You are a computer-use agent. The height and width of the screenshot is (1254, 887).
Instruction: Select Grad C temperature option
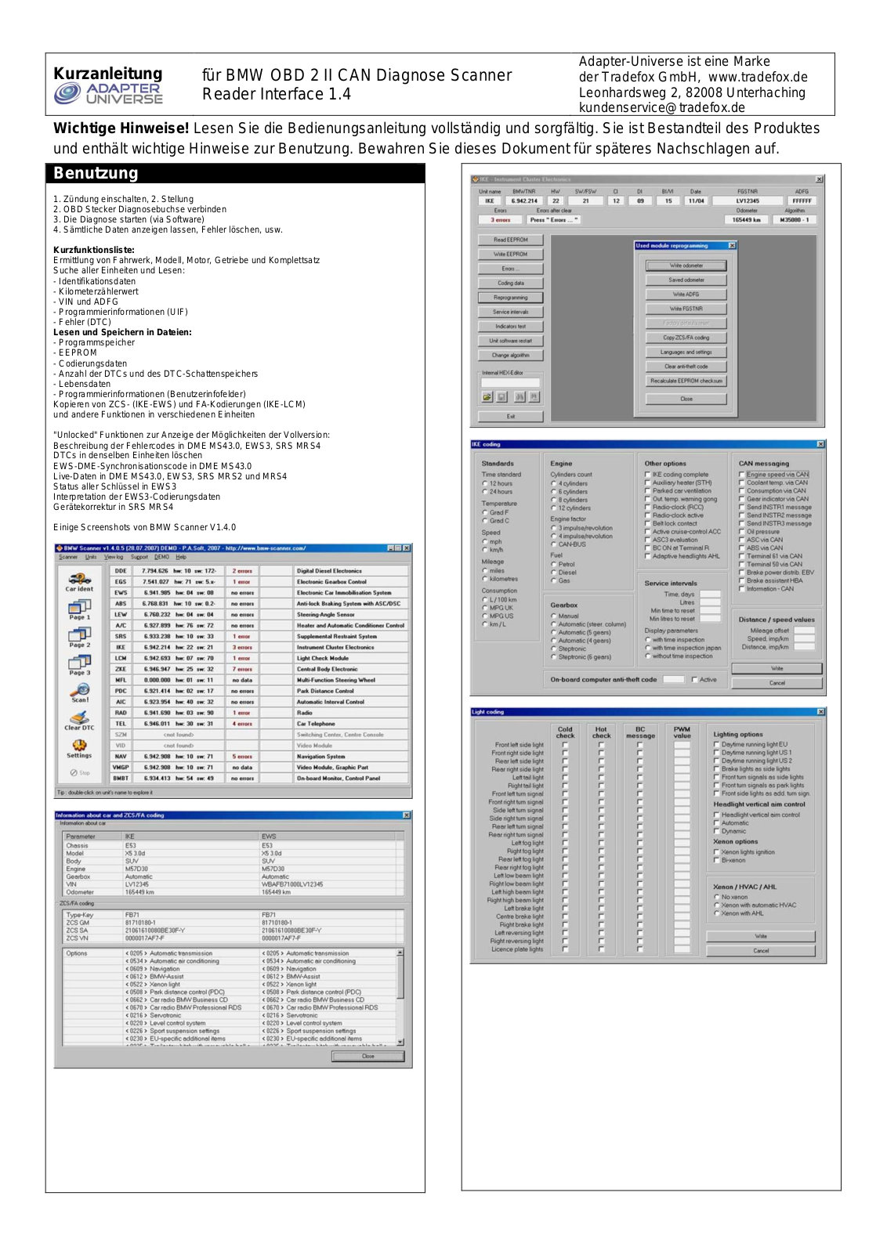496,521
